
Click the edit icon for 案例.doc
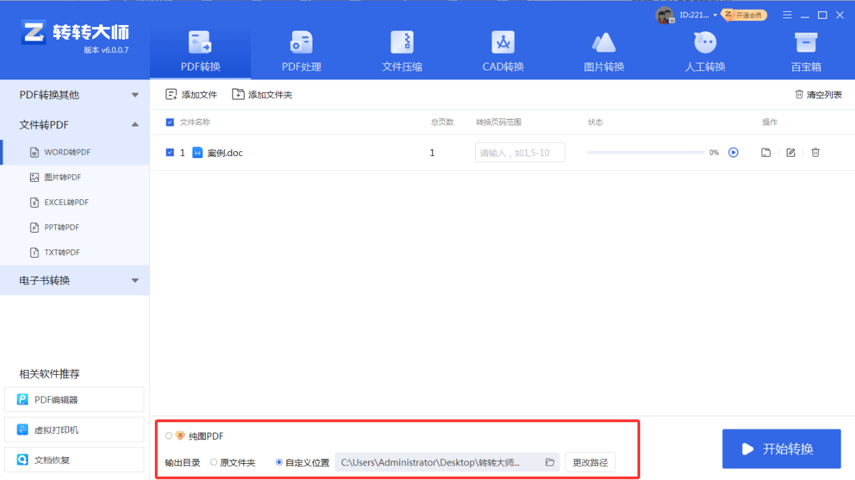791,153
